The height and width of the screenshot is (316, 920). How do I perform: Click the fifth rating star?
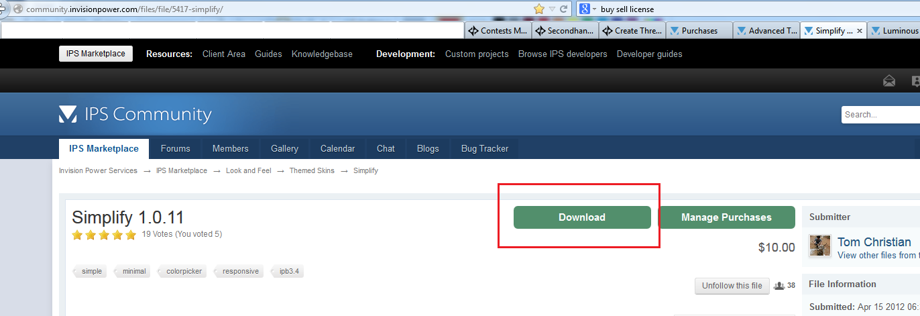point(131,235)
